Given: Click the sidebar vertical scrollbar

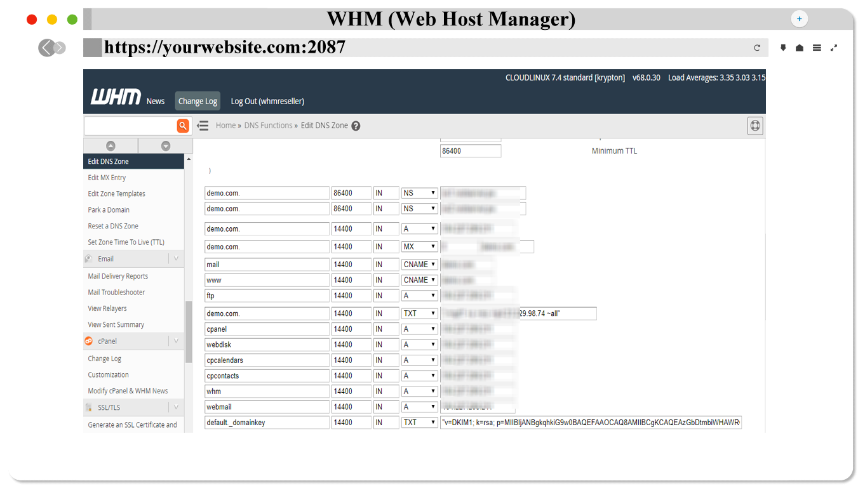Looking at the screenshot, I should click(189, 330).
